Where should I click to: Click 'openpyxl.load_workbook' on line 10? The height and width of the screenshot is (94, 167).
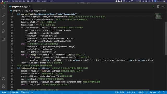coord(45,17)
